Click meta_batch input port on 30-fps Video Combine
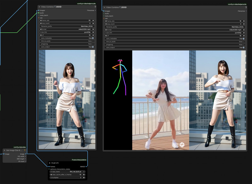 [39, 15]
